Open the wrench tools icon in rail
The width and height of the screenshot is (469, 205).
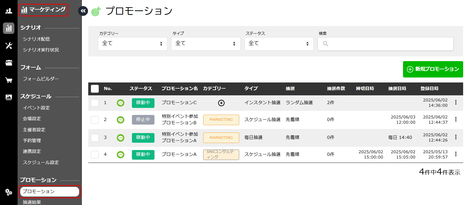point(9,46)
